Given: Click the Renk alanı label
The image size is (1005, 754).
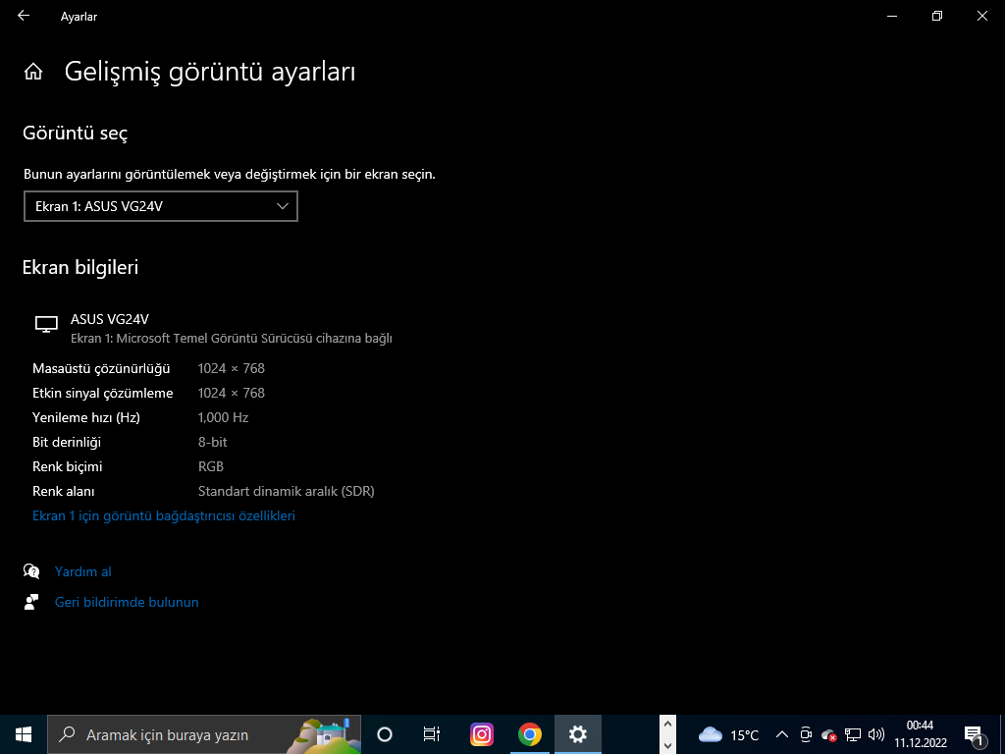Looking at the screenshot, I should tap(64, 491).
